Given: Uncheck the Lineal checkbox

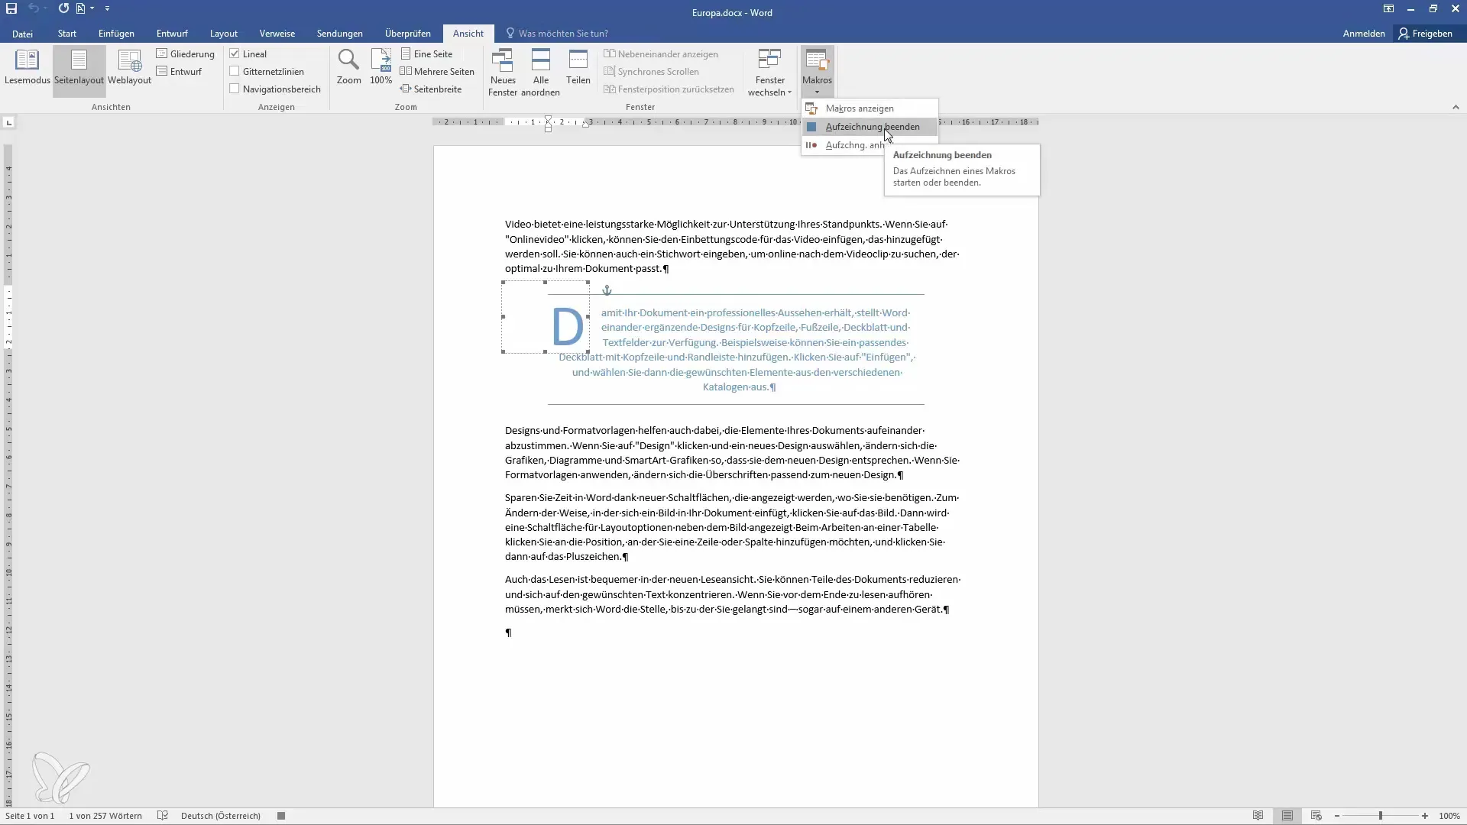Looking at the screenshot, I should [235, 54].
